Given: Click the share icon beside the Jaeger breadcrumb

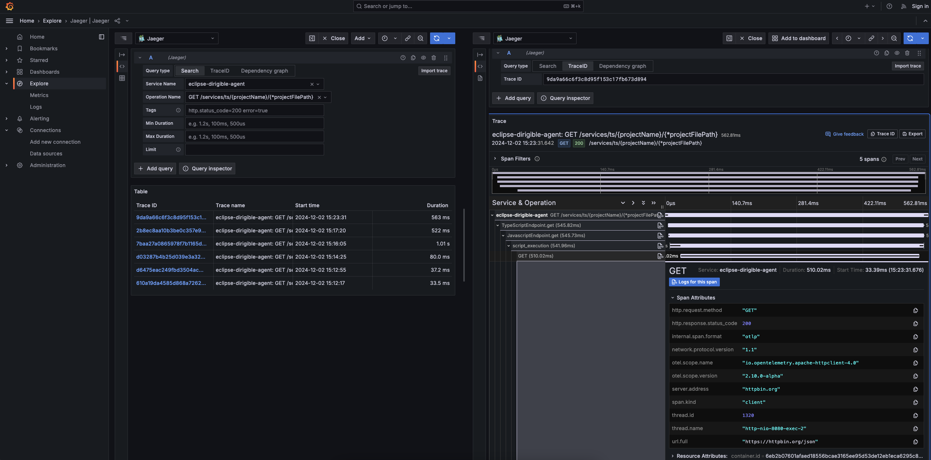Looking at the screenshot, I should (117, 21).
